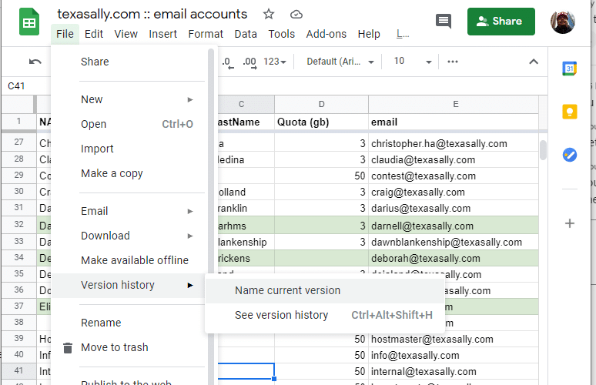Collapse the header with the up chevron

[x=534, y=62]
